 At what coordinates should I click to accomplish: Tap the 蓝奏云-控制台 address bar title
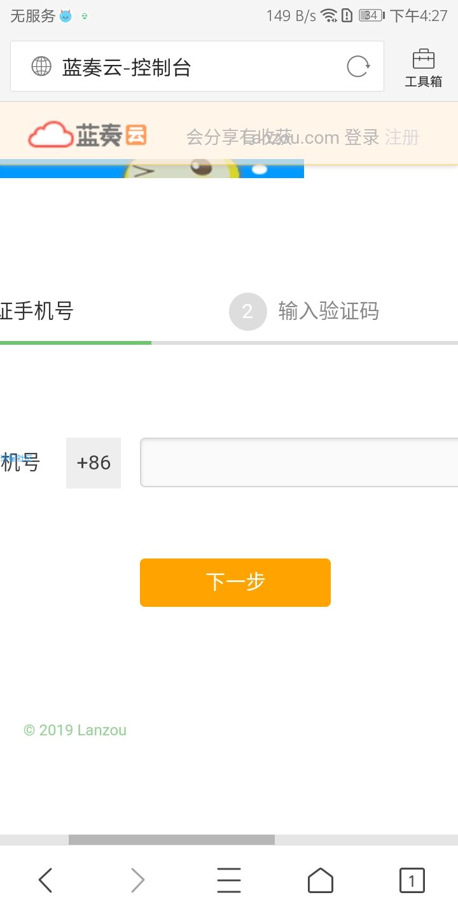point(127,67)
